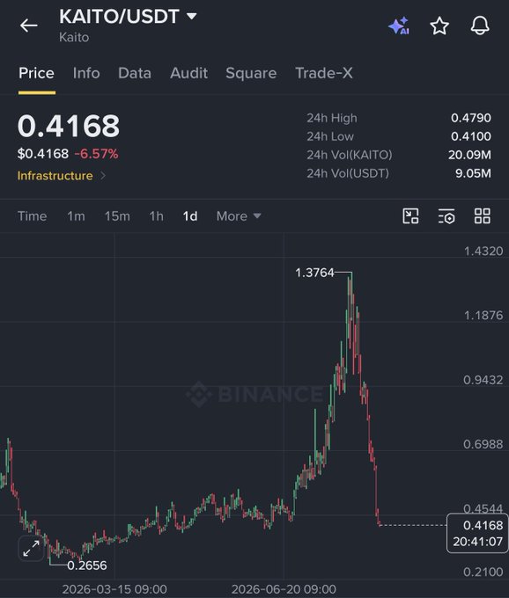Click the 0.6988 price axis label
Screen dimensions: 509x598
[483, 444]
